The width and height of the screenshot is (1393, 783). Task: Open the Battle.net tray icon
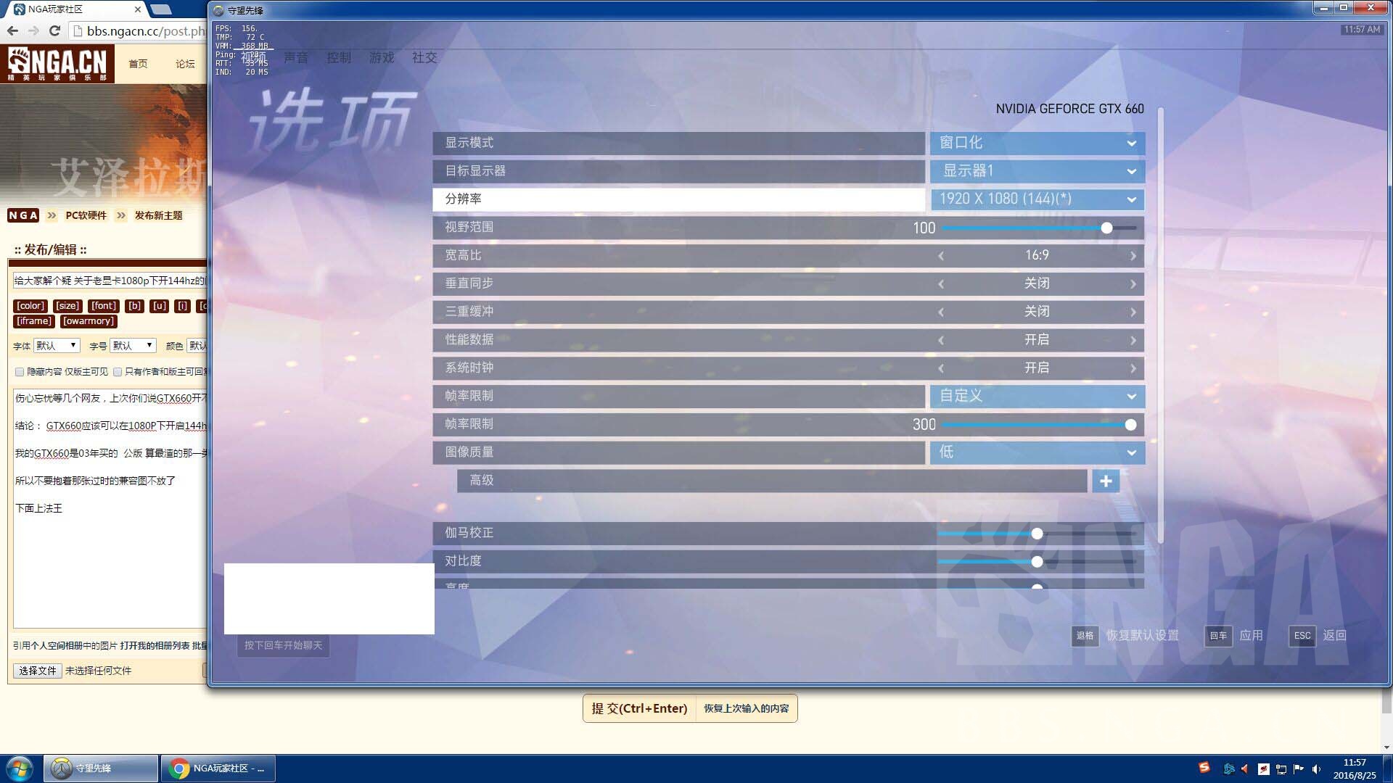1229,768
